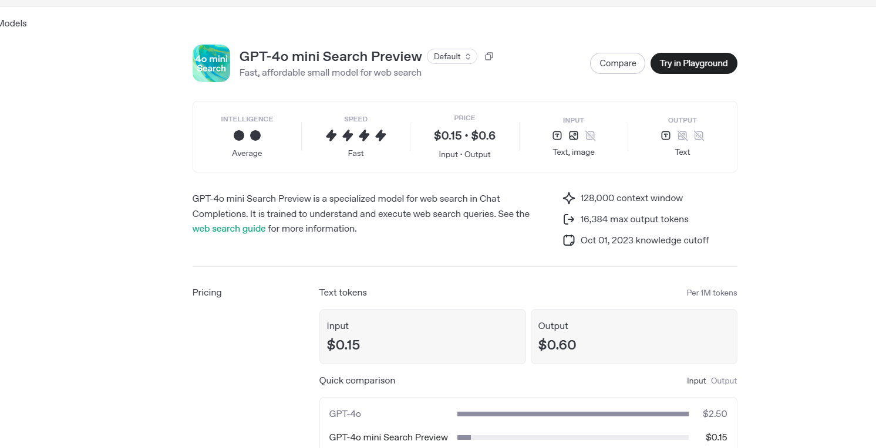Click Try in Playground button
Screen dimensions: 876x448
click(x=694, y=63)
